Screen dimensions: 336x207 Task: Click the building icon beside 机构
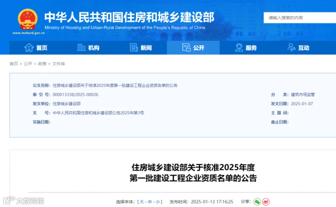pos(81,47)
